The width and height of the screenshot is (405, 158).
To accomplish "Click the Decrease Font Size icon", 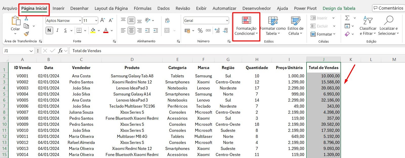I will click(x=111, y=20).
